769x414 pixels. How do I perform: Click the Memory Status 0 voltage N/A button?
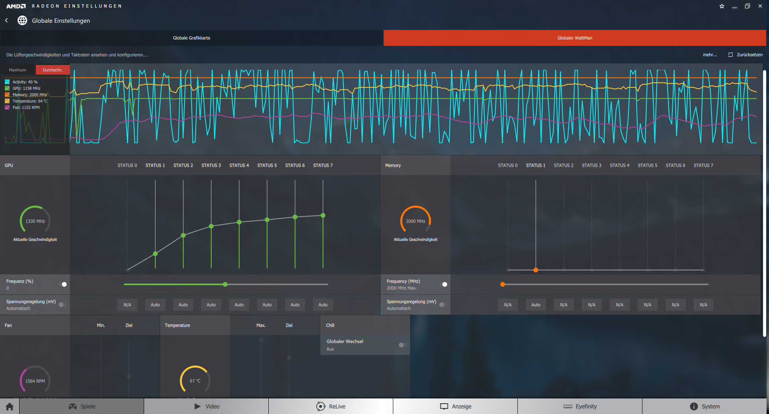click(508, 305)
